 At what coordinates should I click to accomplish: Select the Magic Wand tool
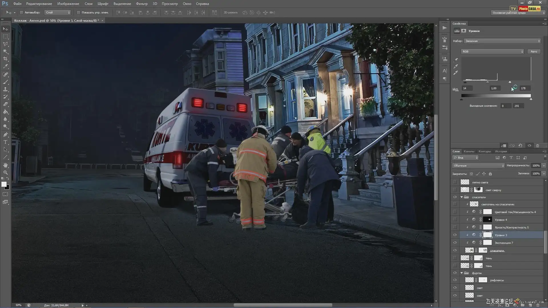pyautogui.click(x=5, y=52)
